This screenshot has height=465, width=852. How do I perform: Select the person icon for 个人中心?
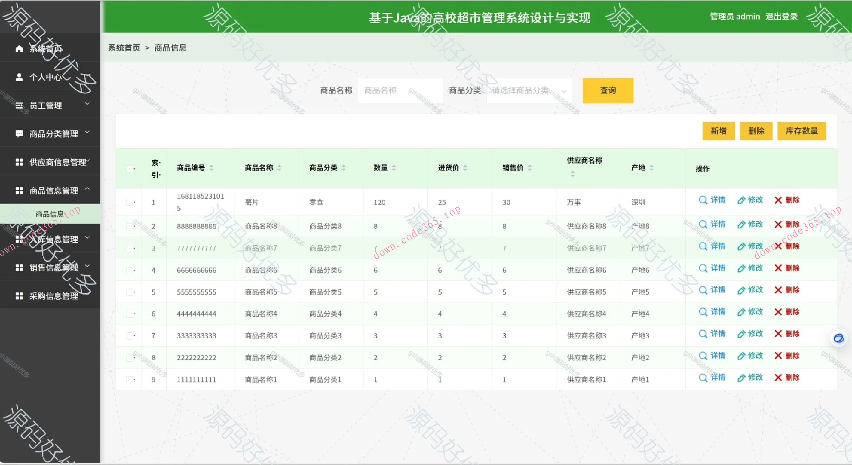click(x=19, y=77)
